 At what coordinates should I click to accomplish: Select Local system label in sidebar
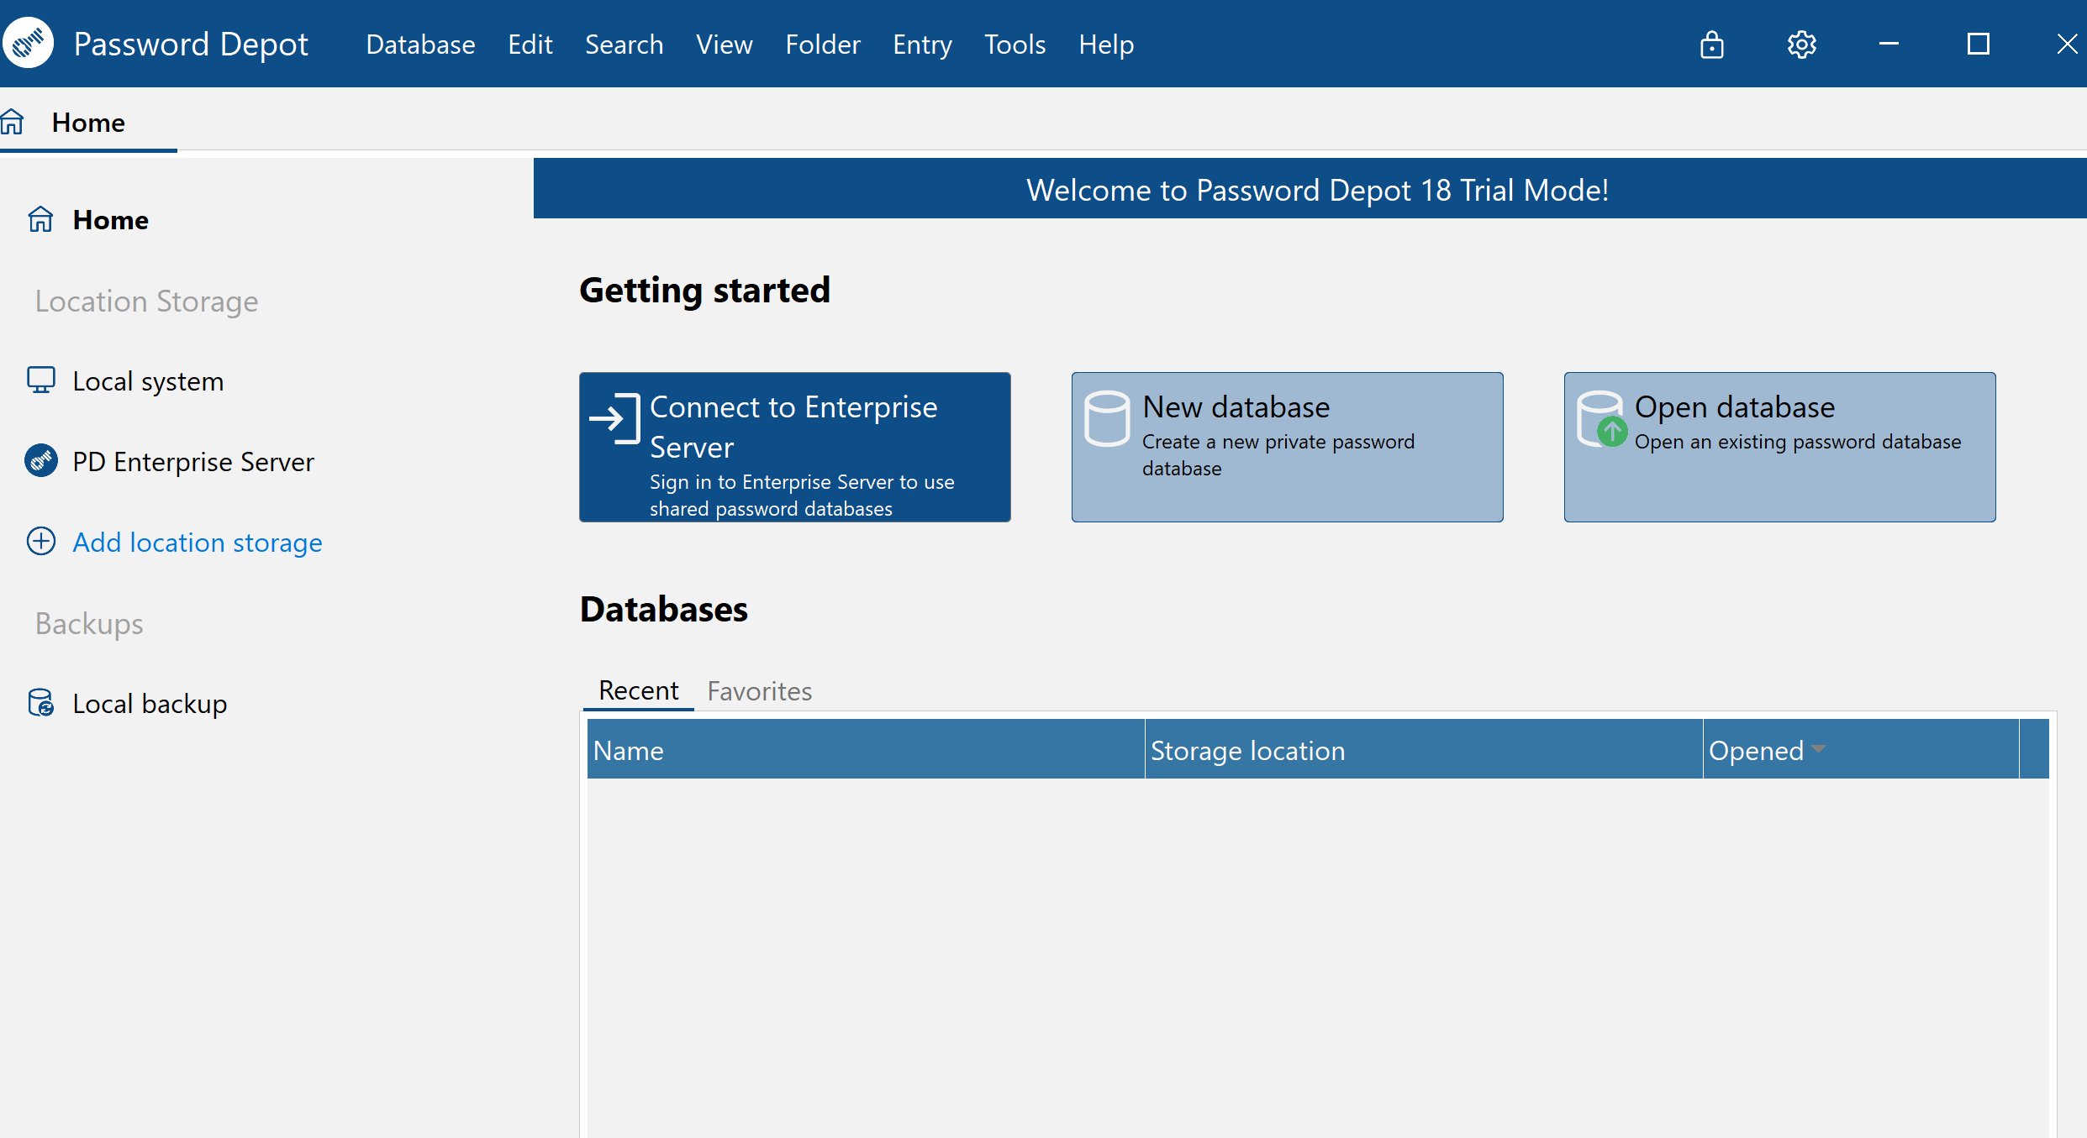pos(148,380)
